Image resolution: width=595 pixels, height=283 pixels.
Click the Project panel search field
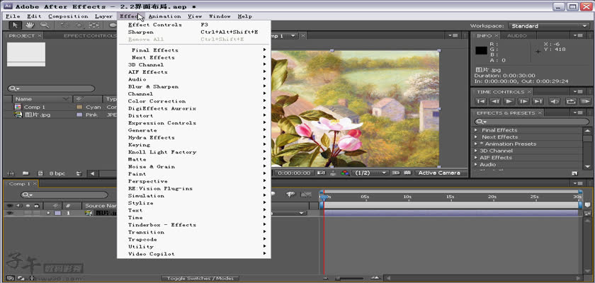(51, 88)
